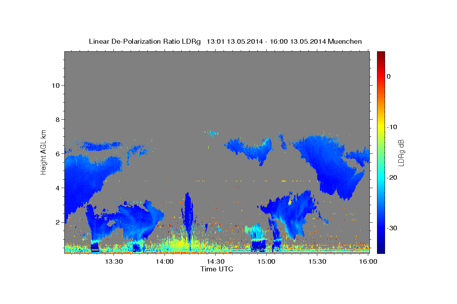Click the 14:00 time tick label
This screenshot has height=304, width=457.
[x=165, y=262]
